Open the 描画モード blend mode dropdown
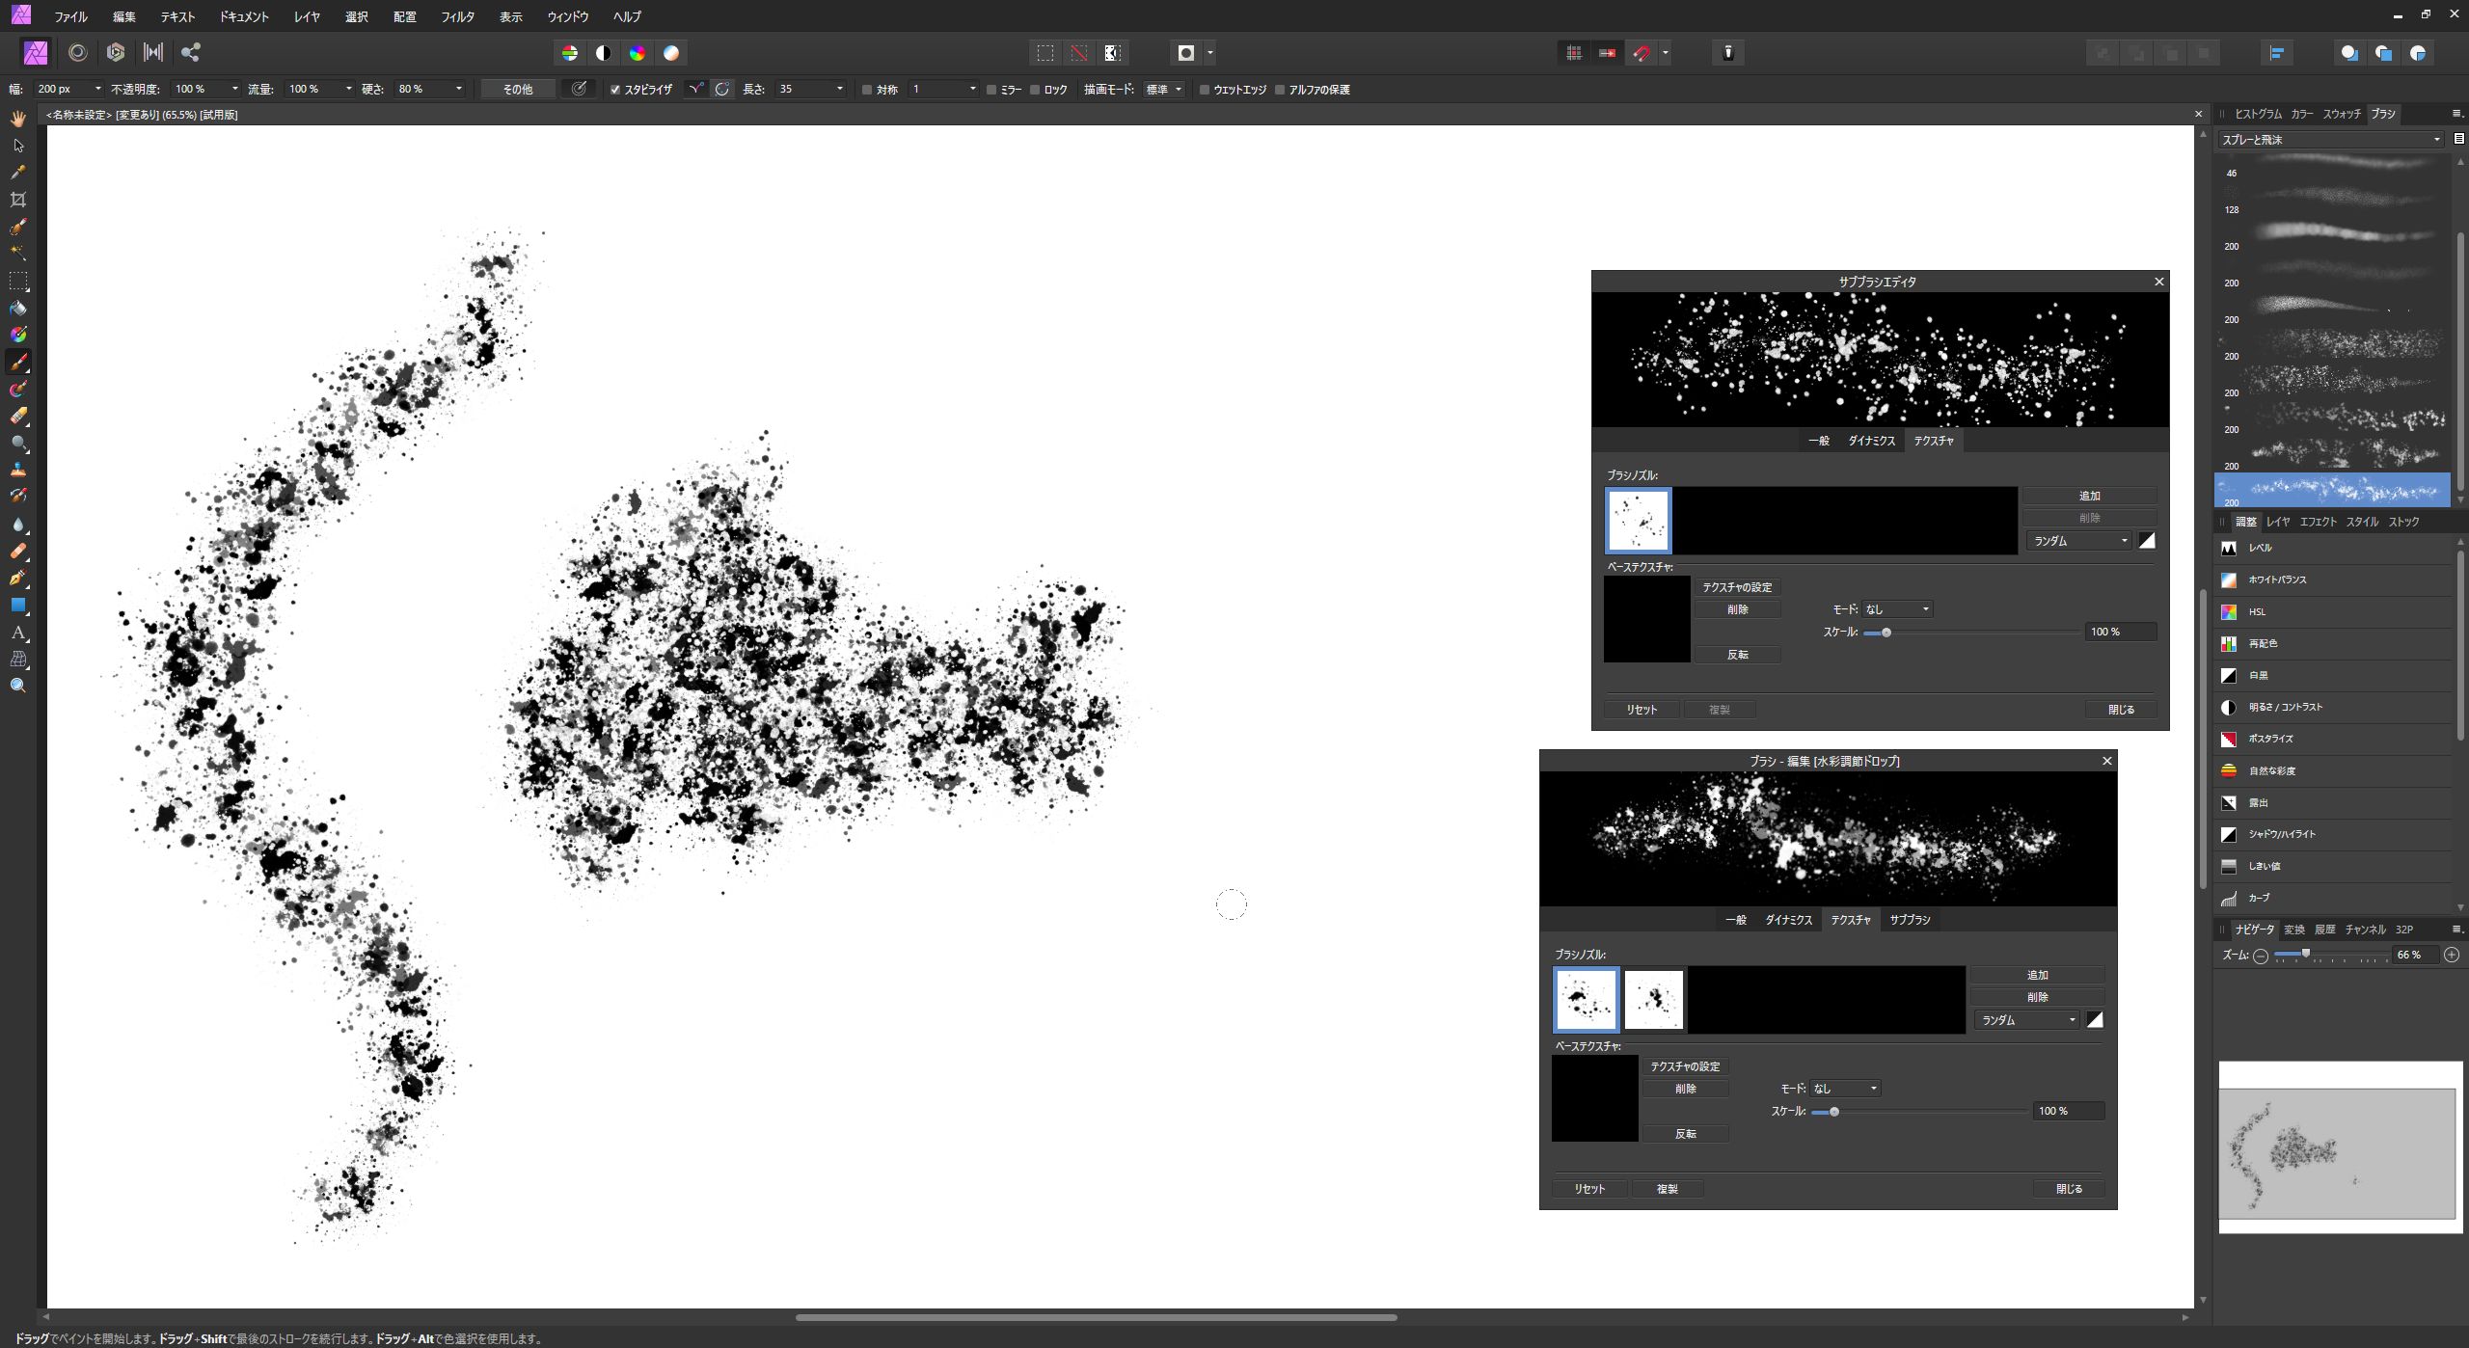Image resolution: width=2469 pixels, height=1348 pixels. point(1163,90)
